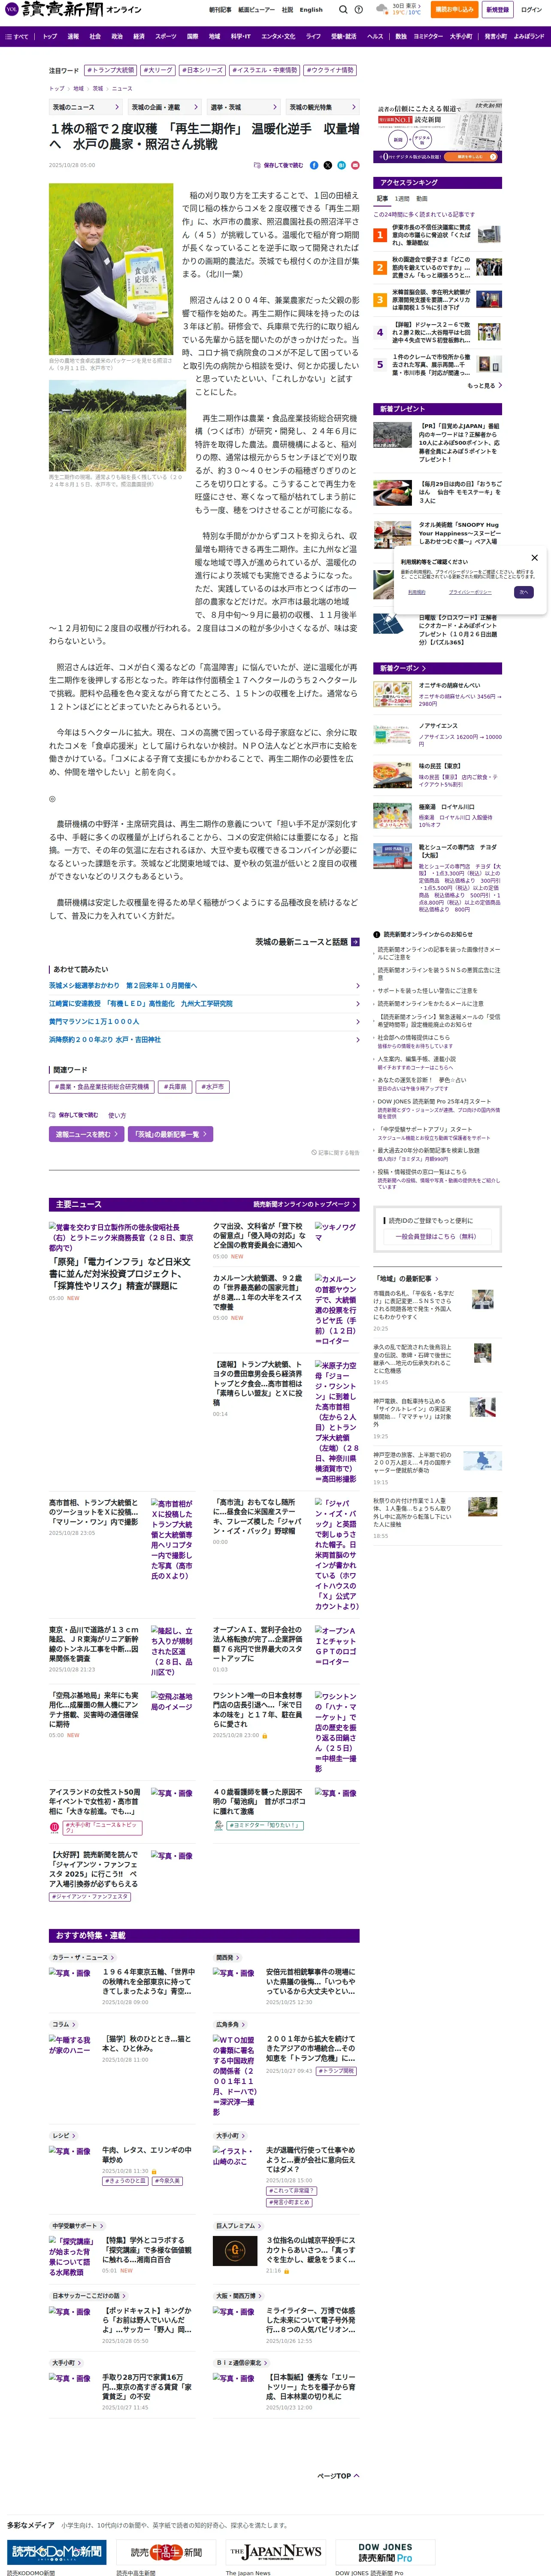This screenshot has width=551, height=2576.
Task: Click the #兵庫県 keyword tag
Action: coord(175,1086)
